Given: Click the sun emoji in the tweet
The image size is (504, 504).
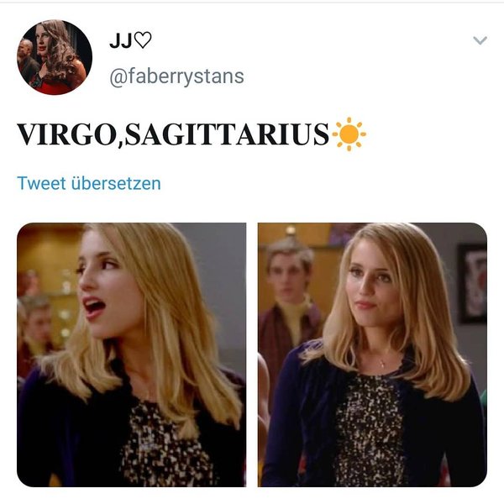Looking at the screenshot, I should (349, 134).
